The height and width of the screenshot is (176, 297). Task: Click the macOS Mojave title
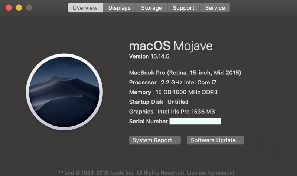coord(171,46)
